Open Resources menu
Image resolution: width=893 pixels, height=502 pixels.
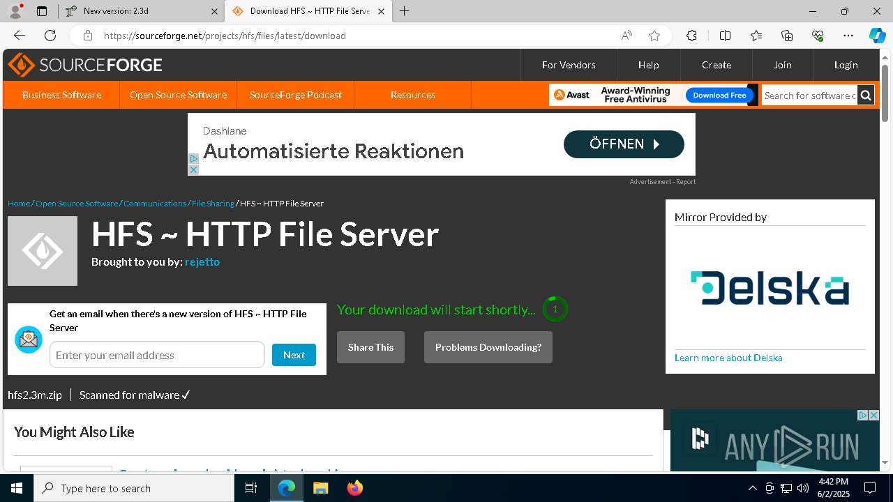coord(413,95)
